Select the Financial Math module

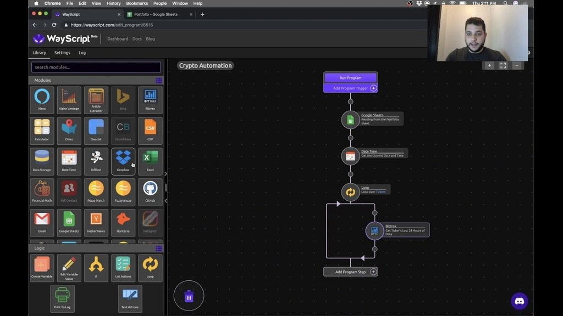tap(42, 191)
